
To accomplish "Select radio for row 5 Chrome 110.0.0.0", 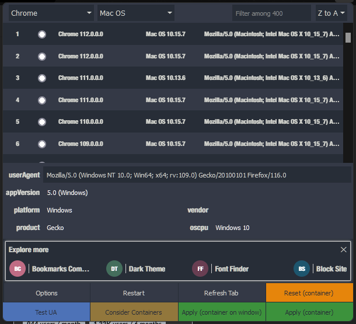I will [x=42, y=122].
